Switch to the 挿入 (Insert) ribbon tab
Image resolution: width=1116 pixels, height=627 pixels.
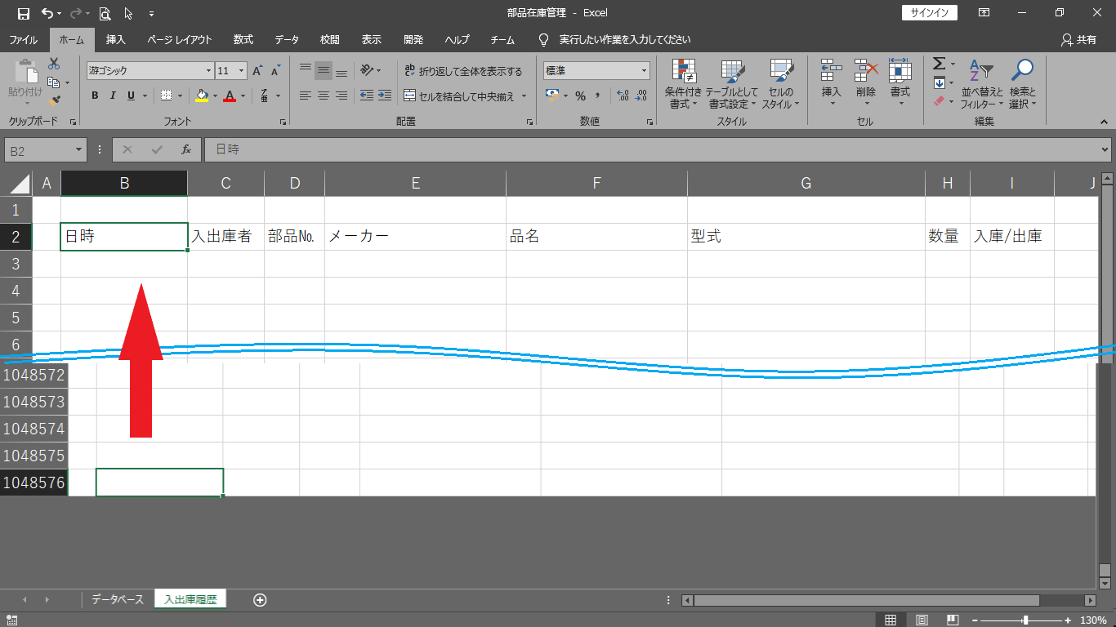116,39
